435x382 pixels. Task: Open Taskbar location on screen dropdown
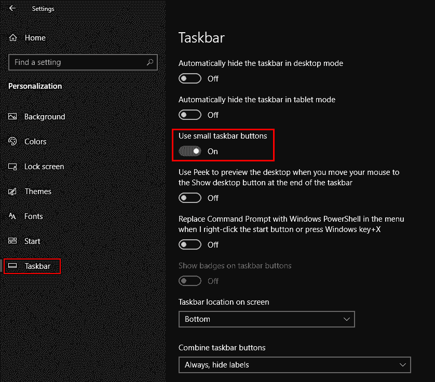point(267,319)
